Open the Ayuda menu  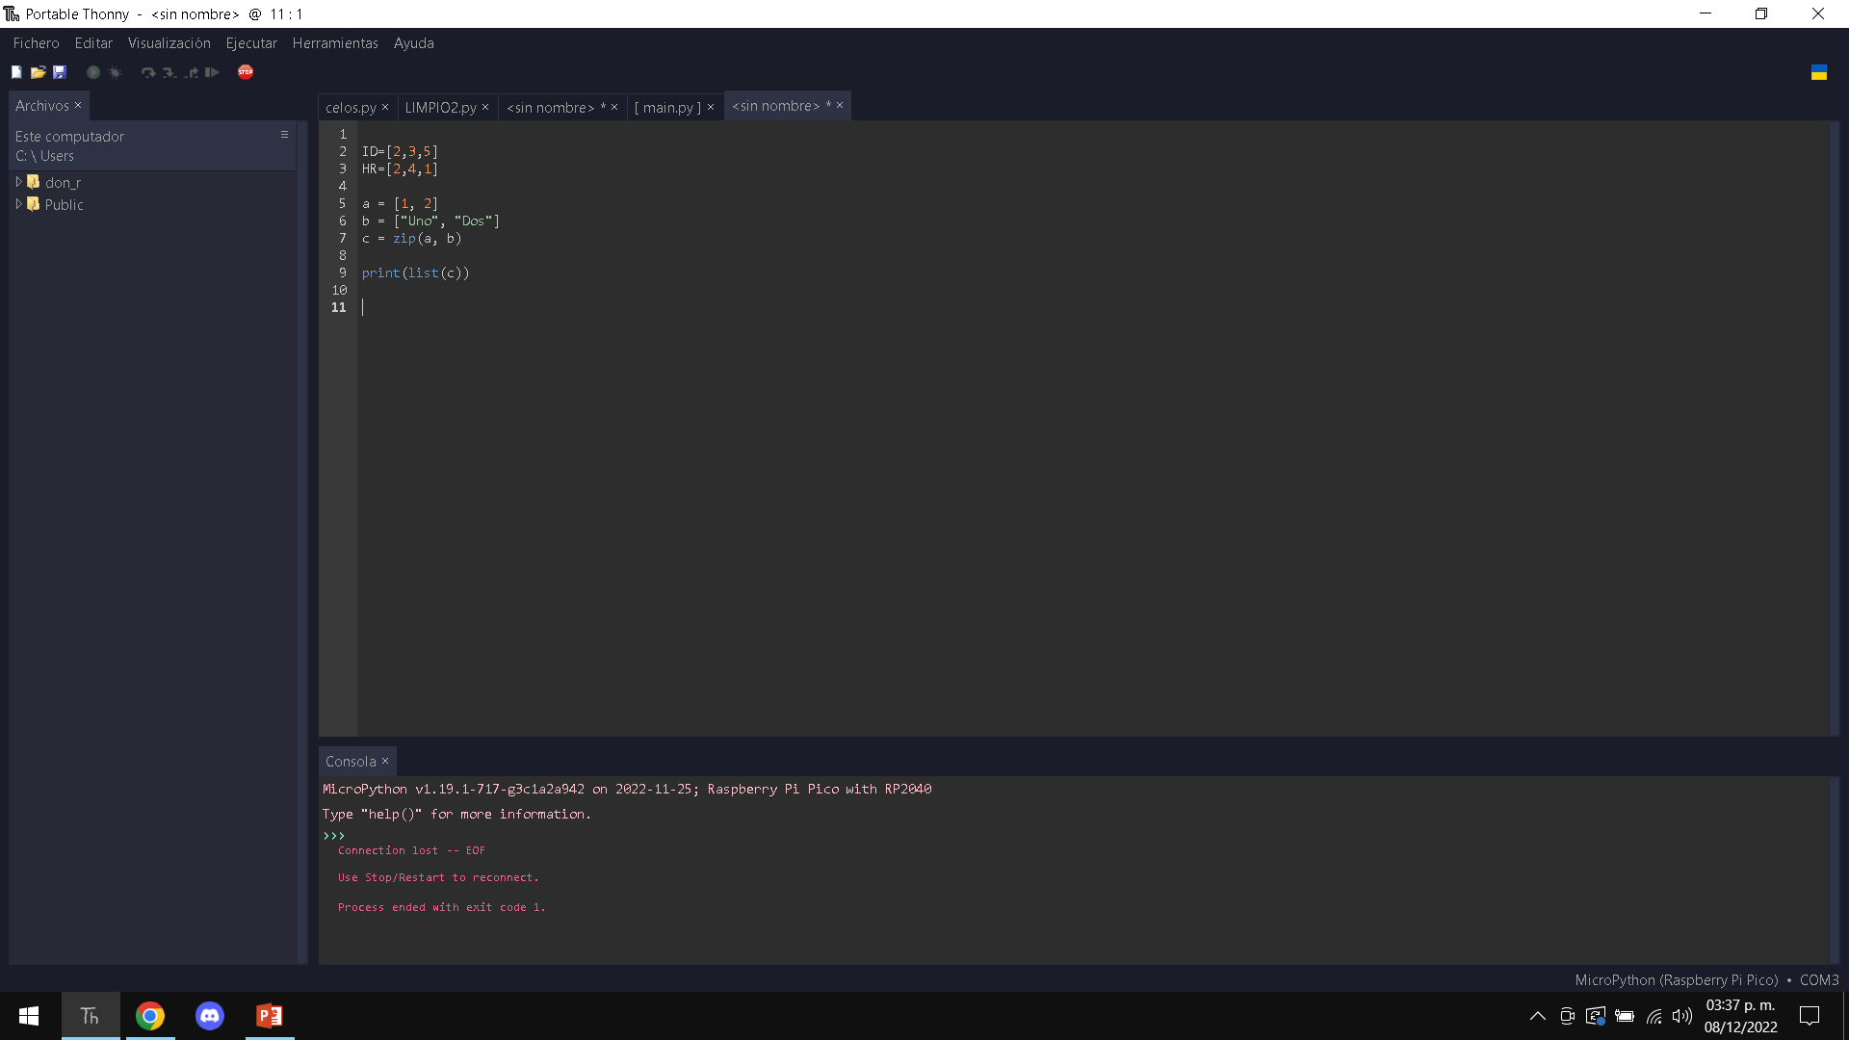coord(414,43)
